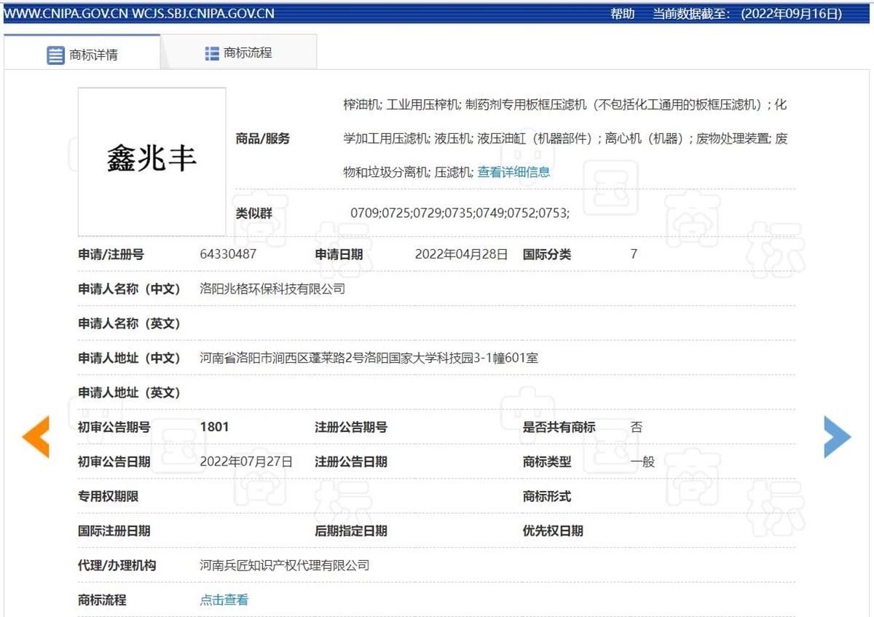Click agency name 河南兵匠知识产权代理有限公司
Screen dimensions: 874x617
pos(285,565)
